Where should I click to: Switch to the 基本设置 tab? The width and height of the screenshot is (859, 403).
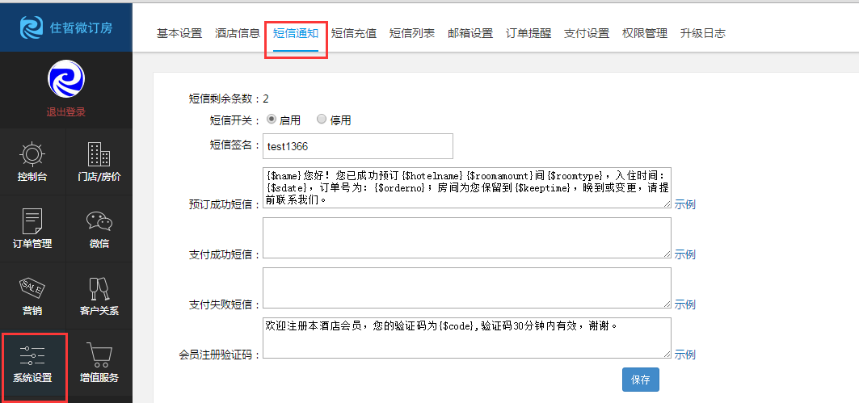179,33
